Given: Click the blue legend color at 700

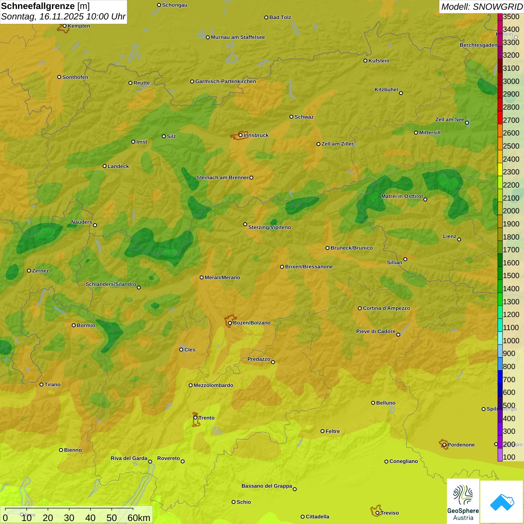Looking at the screenshot, I should tap(500, 377).
